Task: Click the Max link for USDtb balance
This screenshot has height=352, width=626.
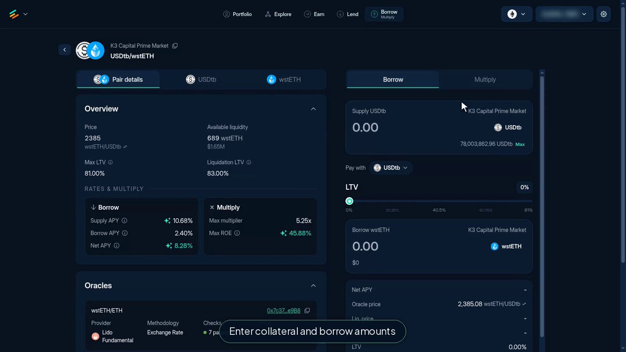Action: tap(520, 144)
